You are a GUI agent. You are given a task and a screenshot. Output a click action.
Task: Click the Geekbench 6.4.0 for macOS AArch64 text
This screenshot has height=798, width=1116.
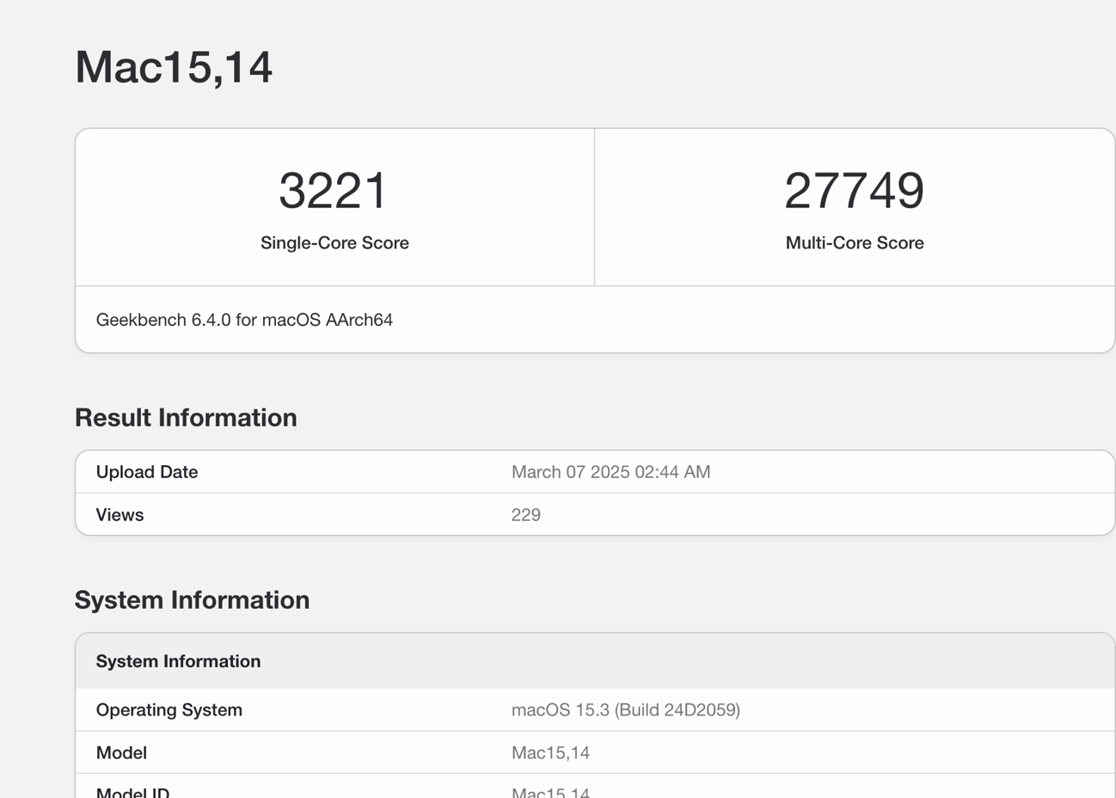(x=244, y=320)
